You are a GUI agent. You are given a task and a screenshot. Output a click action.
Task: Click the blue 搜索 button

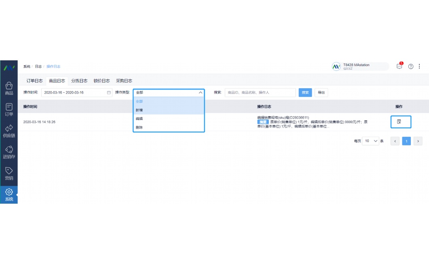click(305, 93)
